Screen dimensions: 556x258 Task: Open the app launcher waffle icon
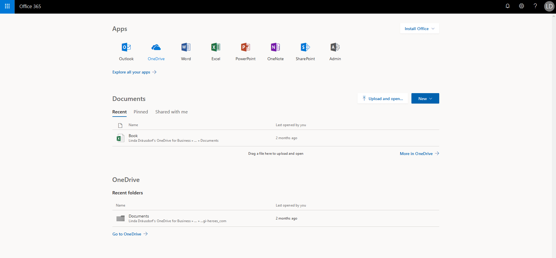coord(7,6)
